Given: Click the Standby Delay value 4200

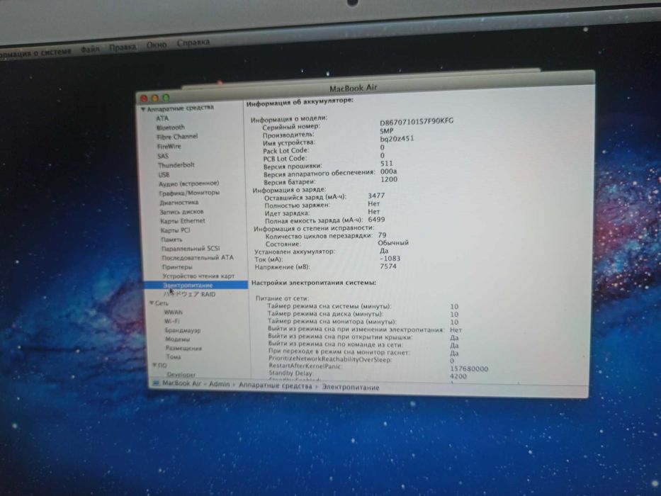Looking at the screenshot, I should 458,376.
